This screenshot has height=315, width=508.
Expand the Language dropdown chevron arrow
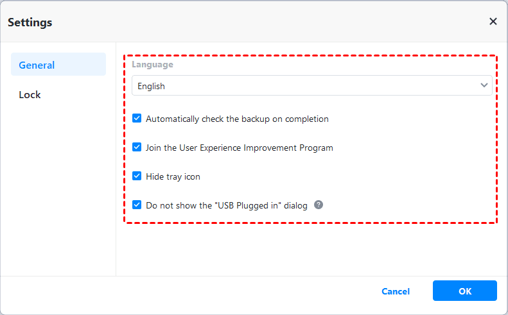(484, 85)
